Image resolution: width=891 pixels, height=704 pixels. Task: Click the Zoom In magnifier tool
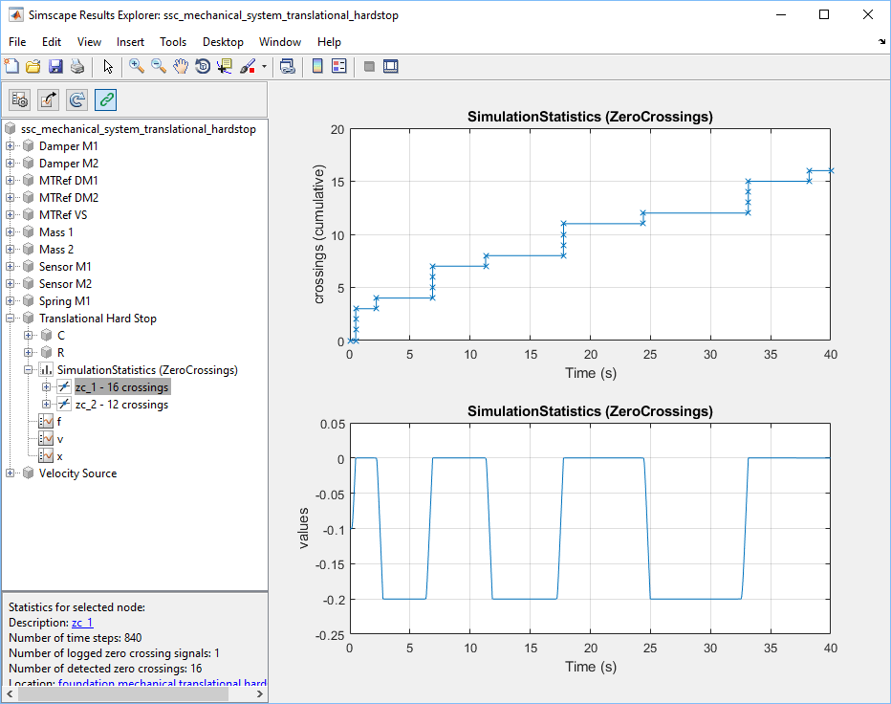pos(137,66)
